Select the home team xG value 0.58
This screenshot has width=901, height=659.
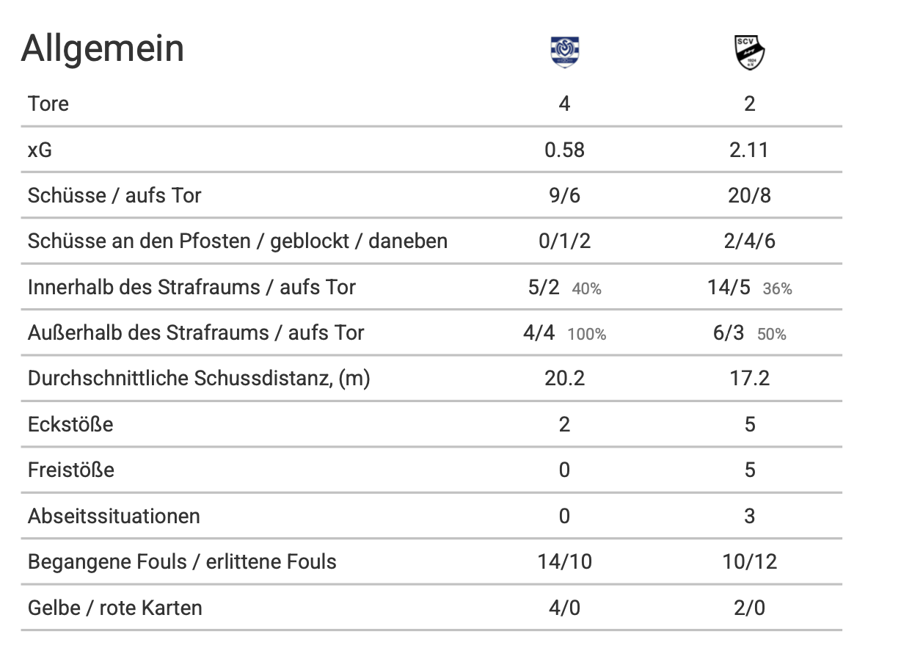click(564, 150)
